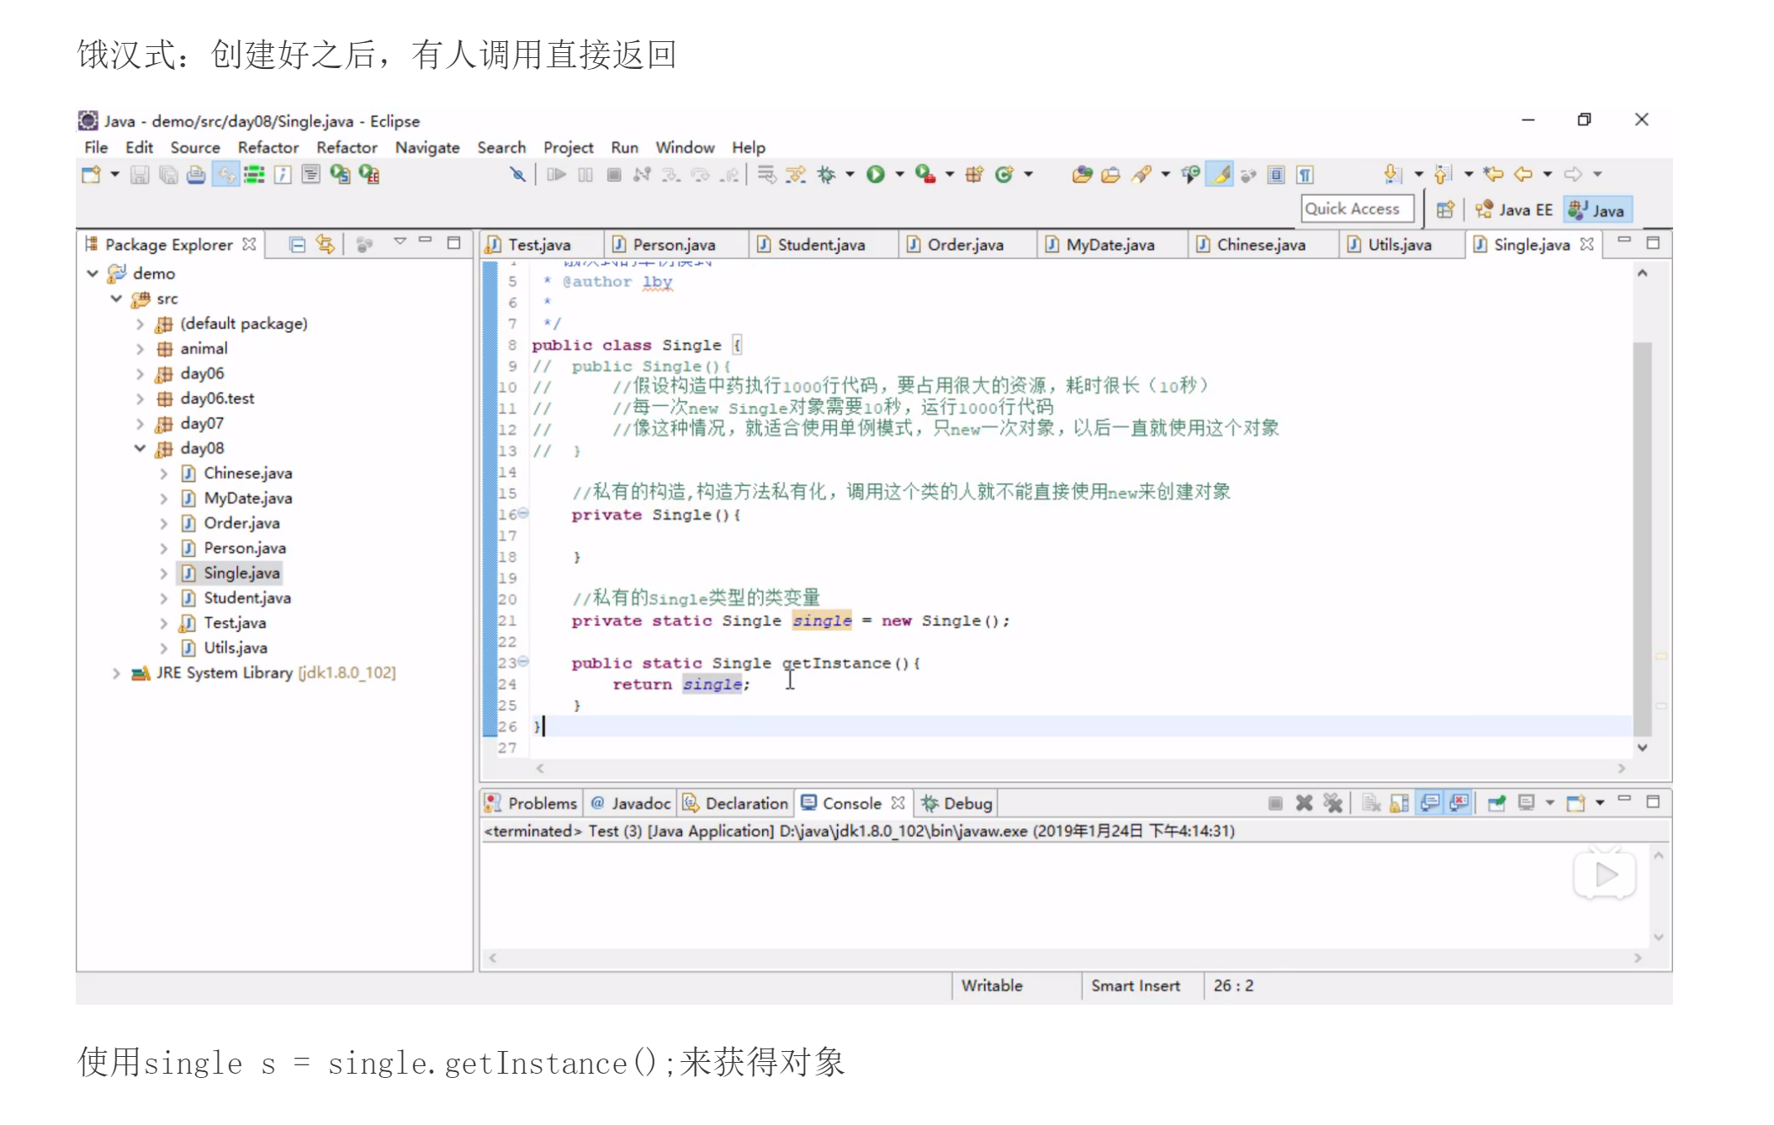The image size is (1774, 1125).
Task: Click the Quick Access search field
Action: pyautogui.click(x=1356, y=209)
